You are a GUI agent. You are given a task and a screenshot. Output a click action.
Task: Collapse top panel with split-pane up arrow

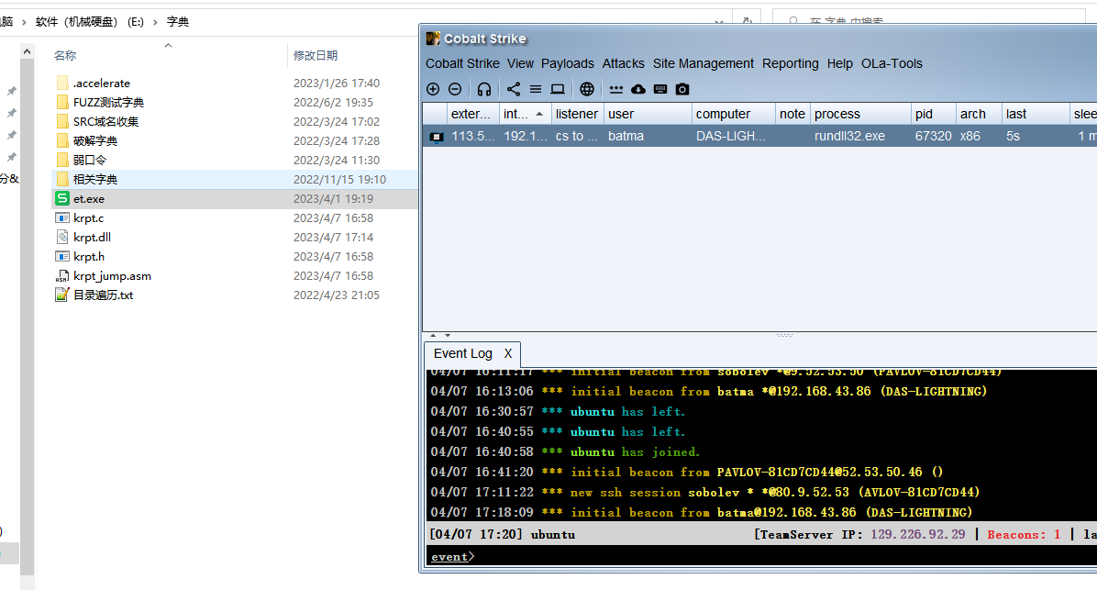(433, 335)
